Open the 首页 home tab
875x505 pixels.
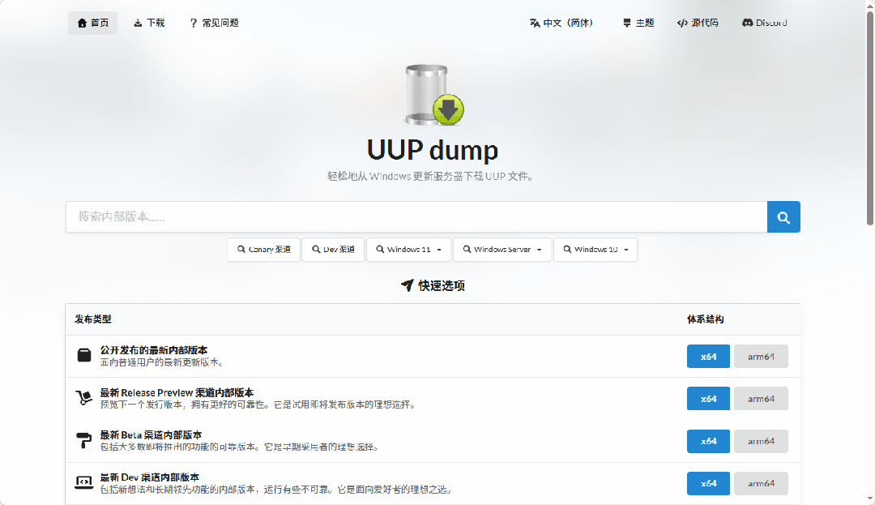(92, 23)
